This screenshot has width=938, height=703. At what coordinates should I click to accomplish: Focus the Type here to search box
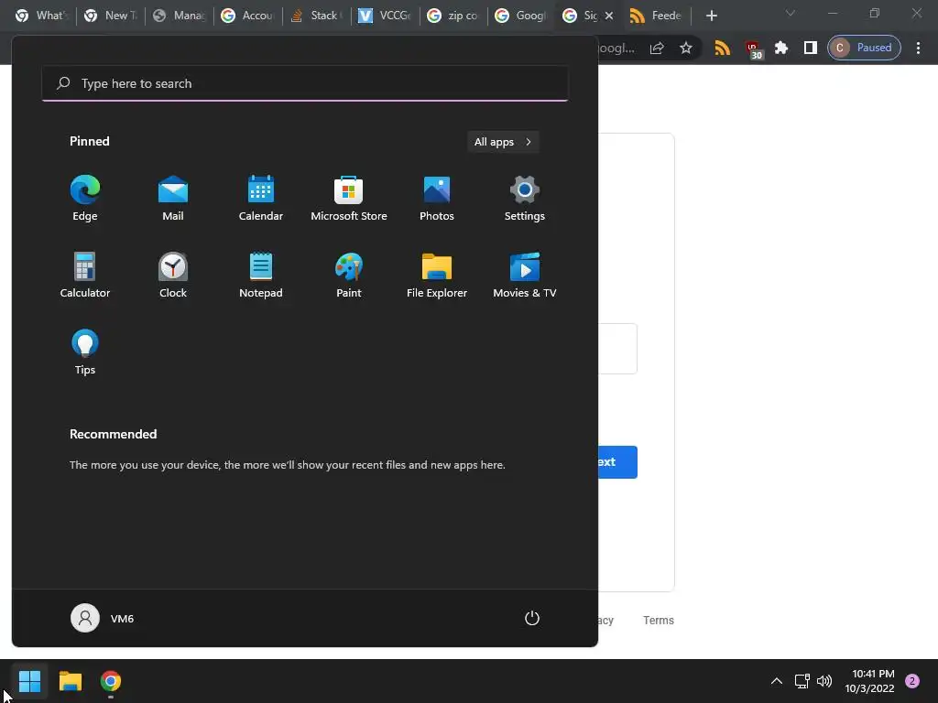(305, 83)
